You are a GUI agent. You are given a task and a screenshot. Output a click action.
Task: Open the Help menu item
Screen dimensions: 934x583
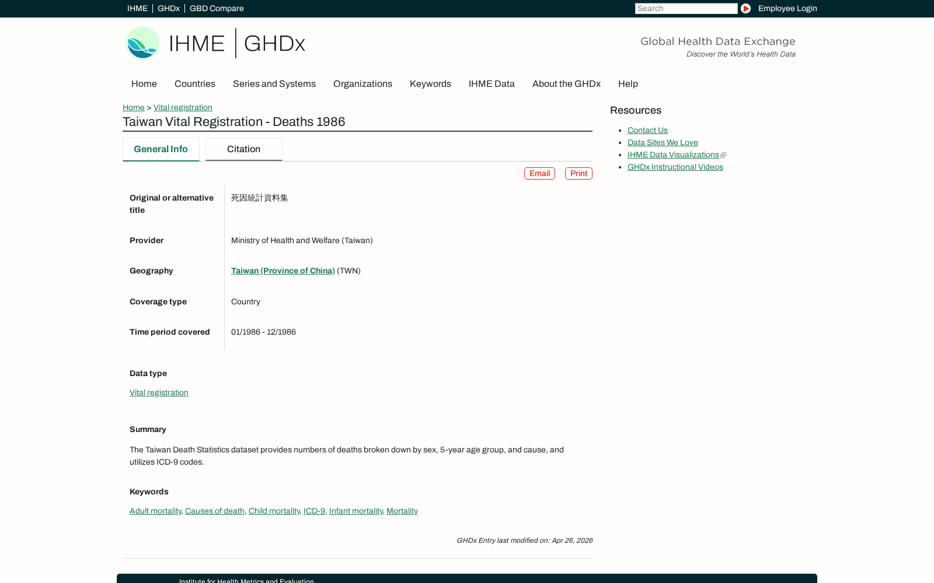pyautogui.click(x=628, y=84)
